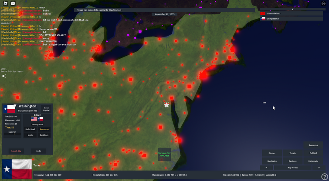
Task: Switch to Ideologies map mode
Action: 272,161
